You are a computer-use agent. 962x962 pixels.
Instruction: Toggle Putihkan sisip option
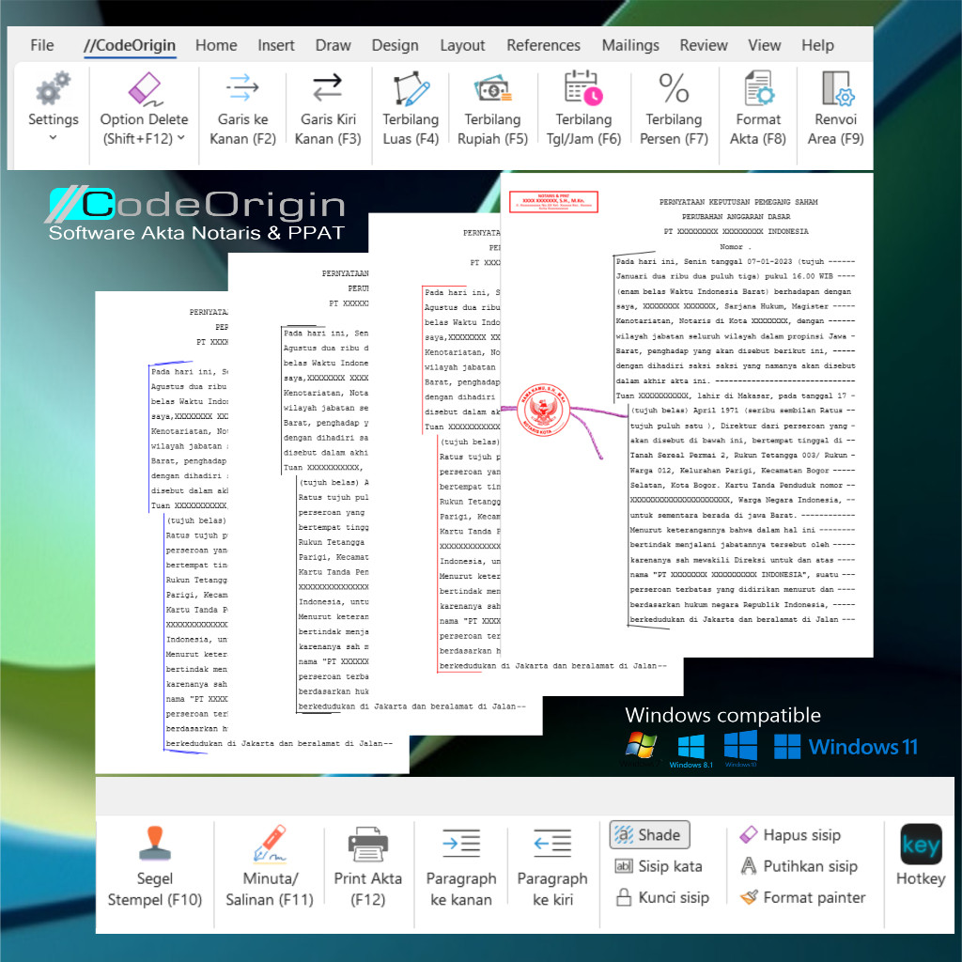tap(803, 865)
